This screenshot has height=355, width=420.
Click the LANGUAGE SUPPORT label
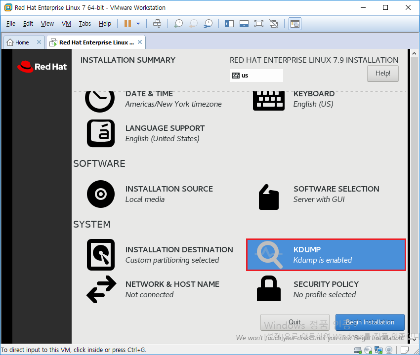pyautogui.click(x=165, y=128)
